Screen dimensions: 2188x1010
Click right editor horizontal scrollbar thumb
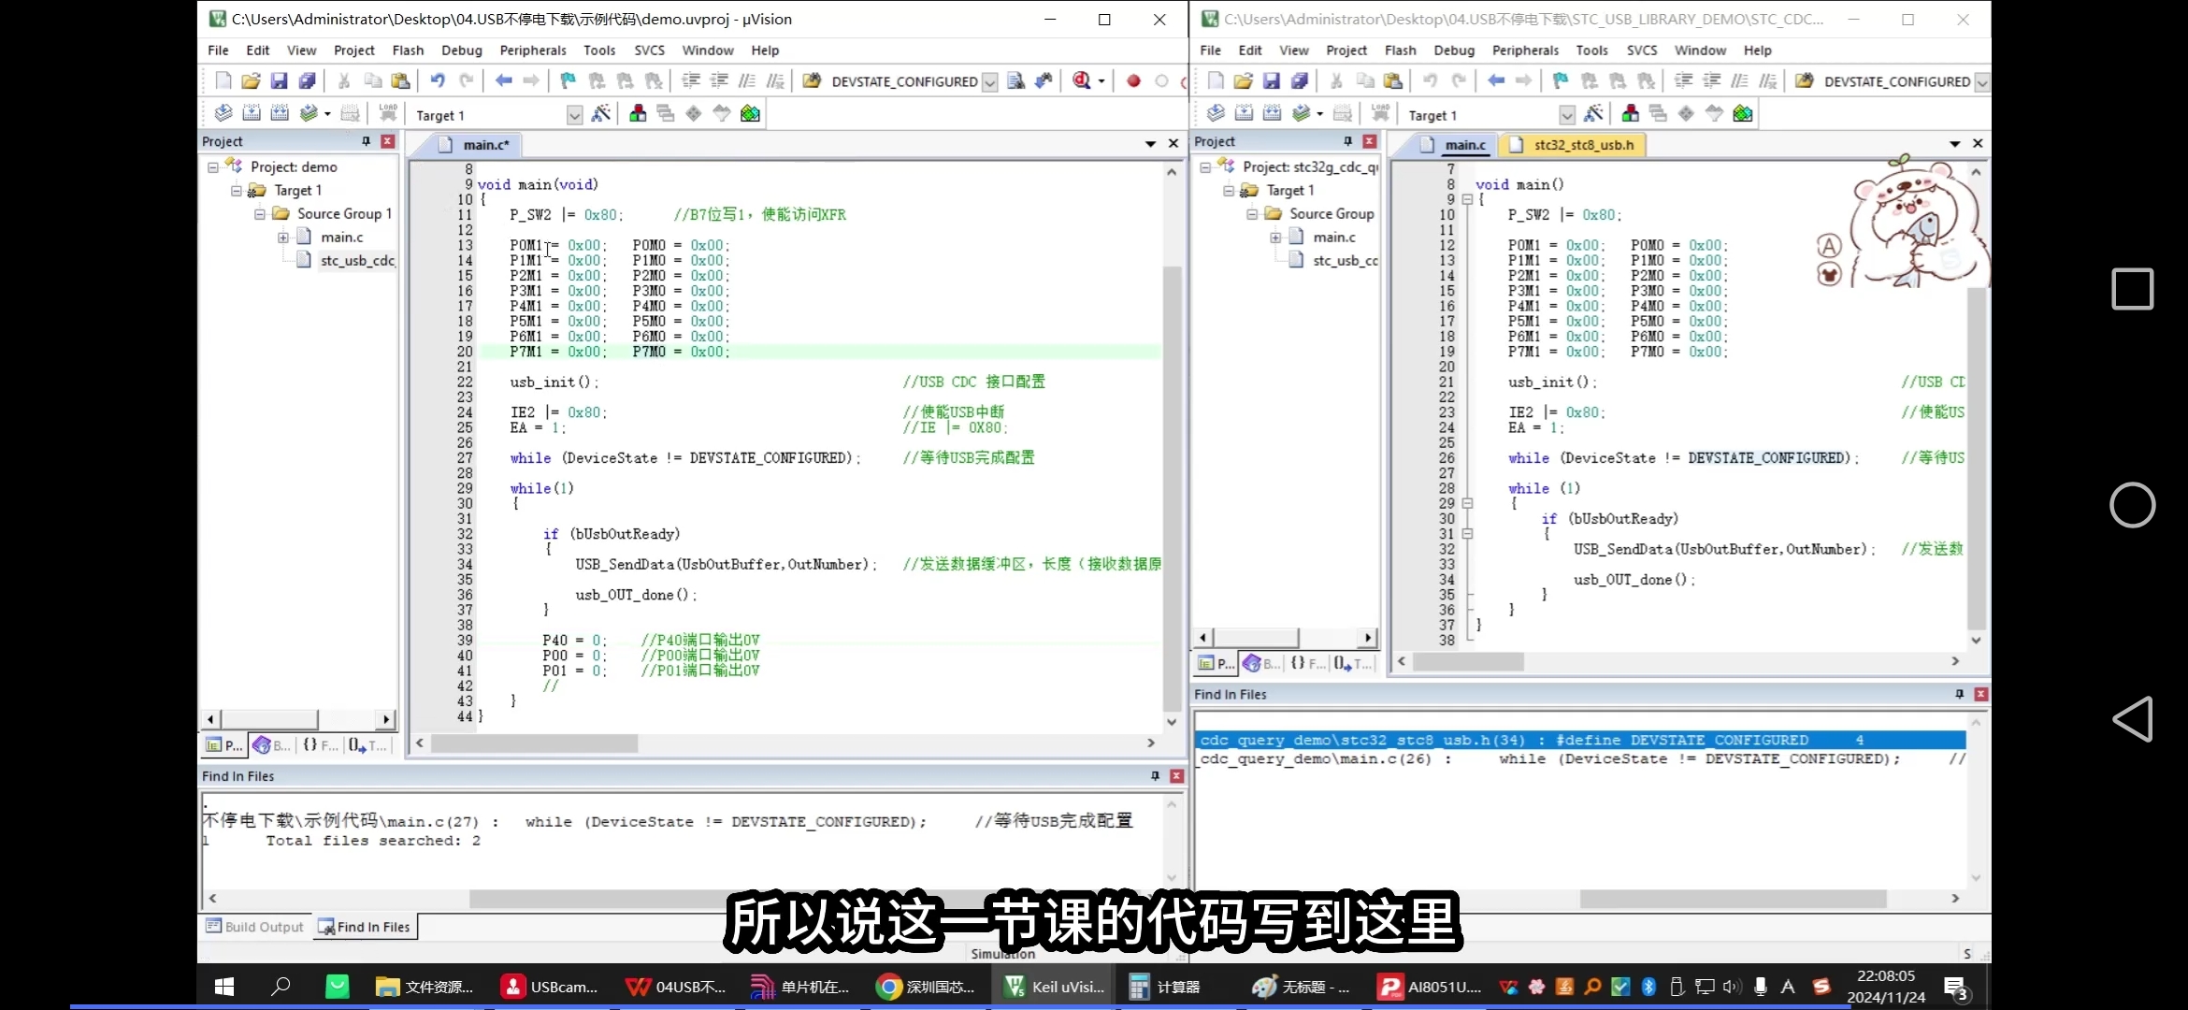click(x=1468, y=661)
